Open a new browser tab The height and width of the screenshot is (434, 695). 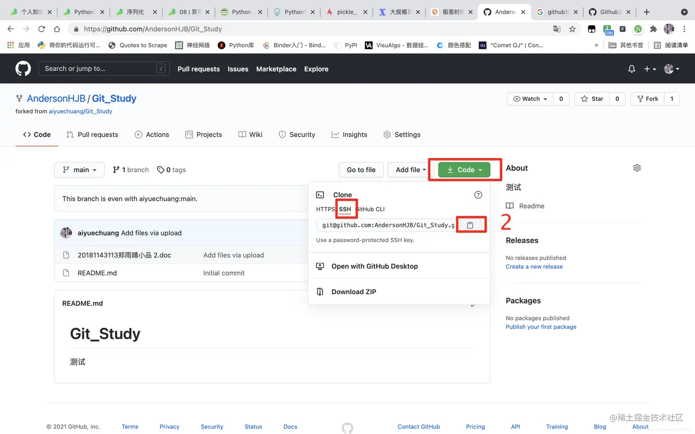pyautogui.click(x=647, y=12)
